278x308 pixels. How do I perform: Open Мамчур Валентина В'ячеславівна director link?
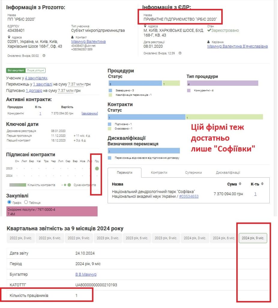(237, 46)
